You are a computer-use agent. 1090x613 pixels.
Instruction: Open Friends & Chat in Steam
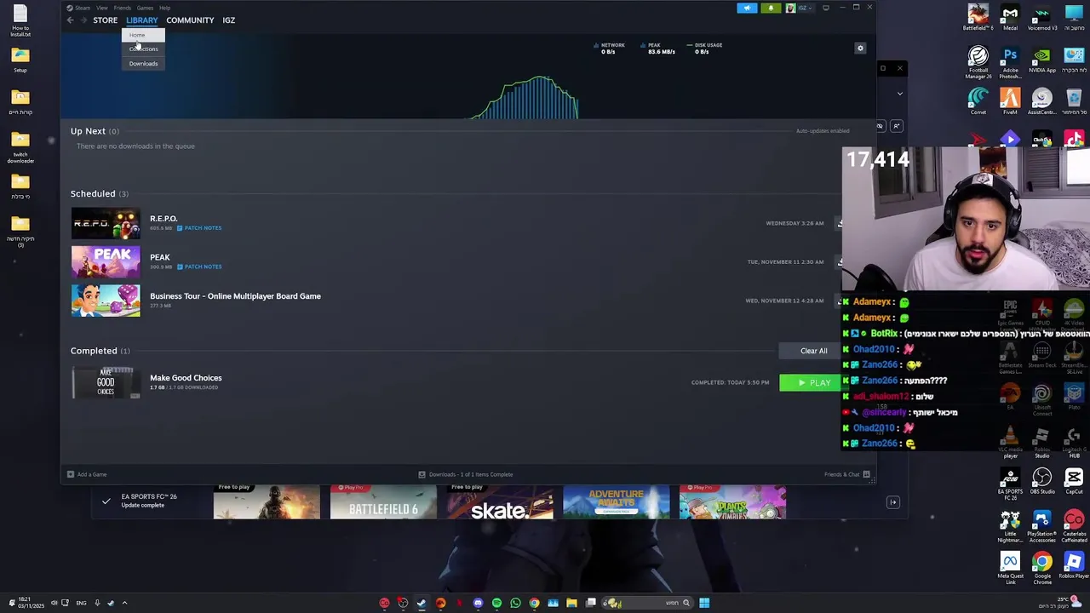click(x=846, y=474)
